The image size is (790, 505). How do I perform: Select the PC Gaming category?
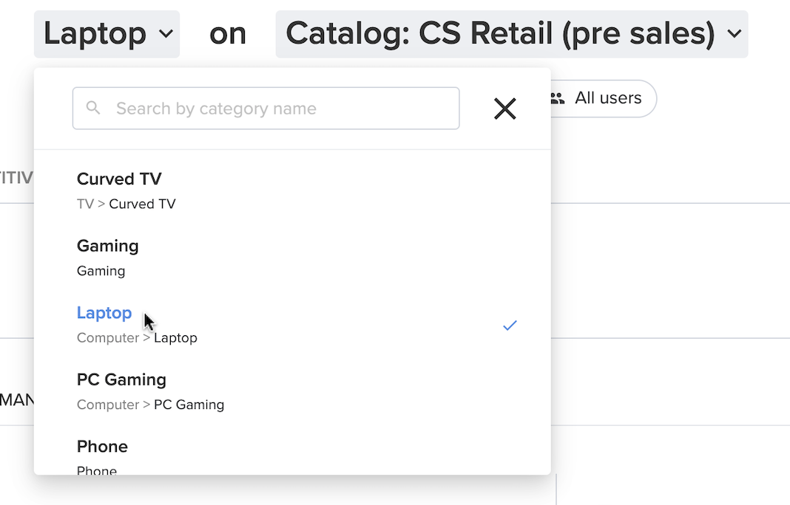[x=121, y=379]
